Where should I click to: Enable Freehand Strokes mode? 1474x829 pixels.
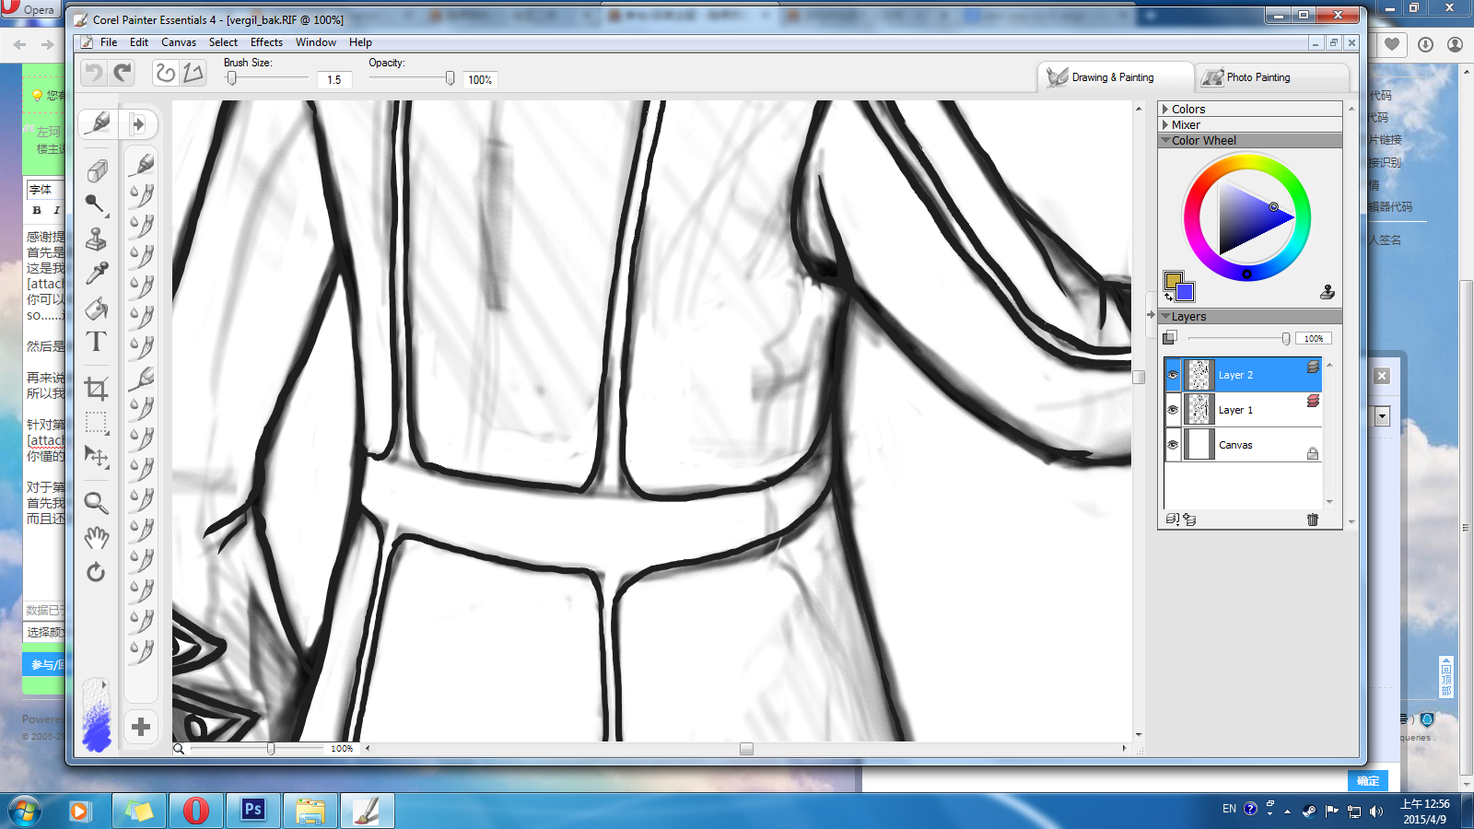(x=165, y=73)
